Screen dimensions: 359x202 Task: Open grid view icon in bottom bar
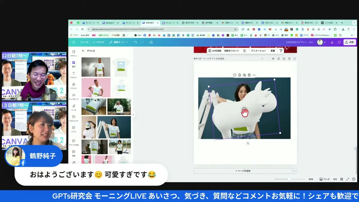tap(342, 179)
